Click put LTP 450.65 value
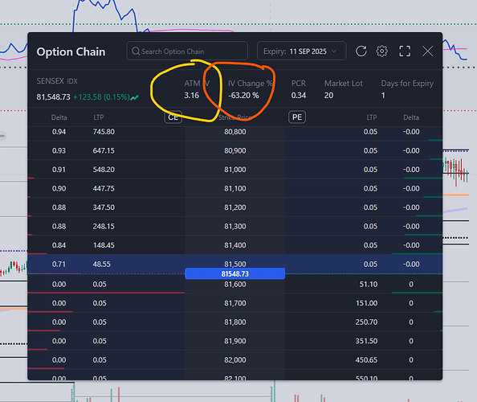This screenshot has height=402, width=477. coord(366,359)
